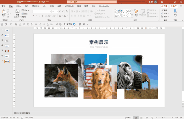Switch to slide sorter view in status bar
Viewport: 184px width, 119px height.
click(141, 118)
